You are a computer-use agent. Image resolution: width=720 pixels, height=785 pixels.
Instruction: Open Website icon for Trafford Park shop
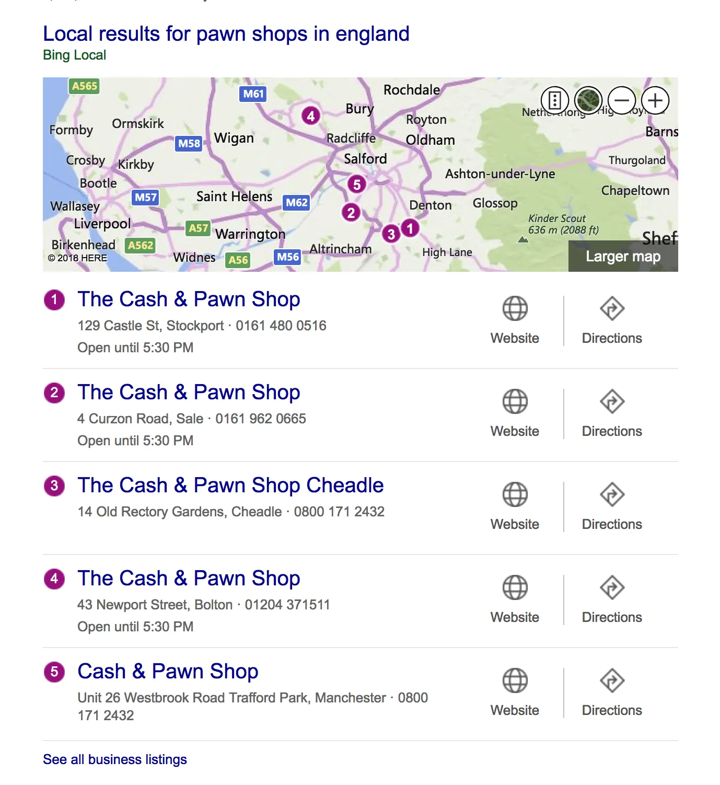pyautogui.click(x=515, y=692)
